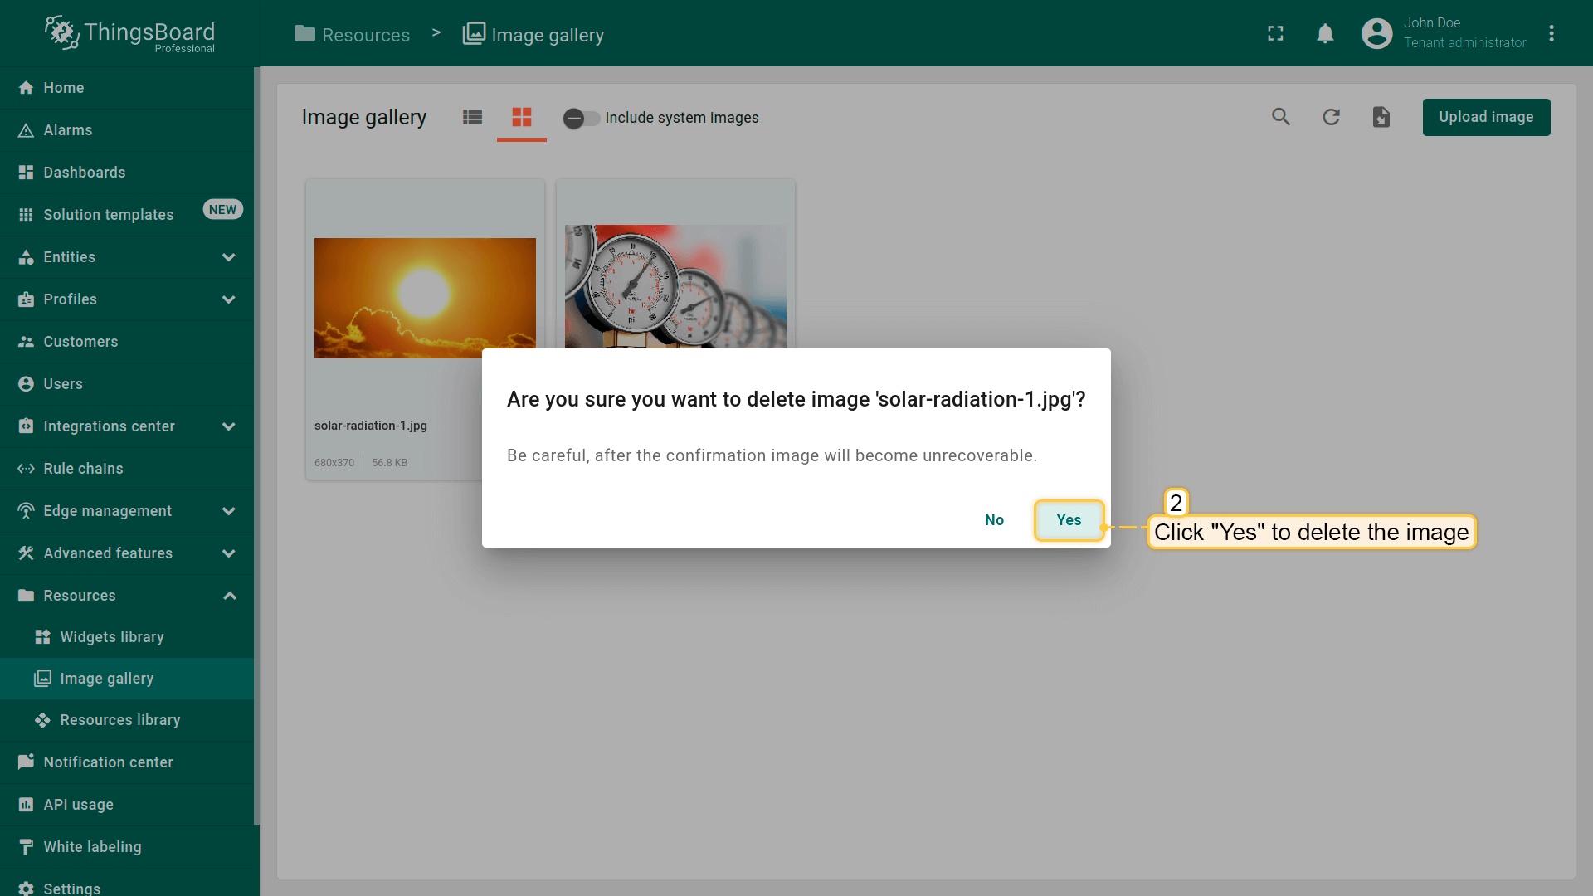Image resolution: width=1593 pixels, height=896 pixels.
Task: Switch to list view mode
Action: coord(472,117)
